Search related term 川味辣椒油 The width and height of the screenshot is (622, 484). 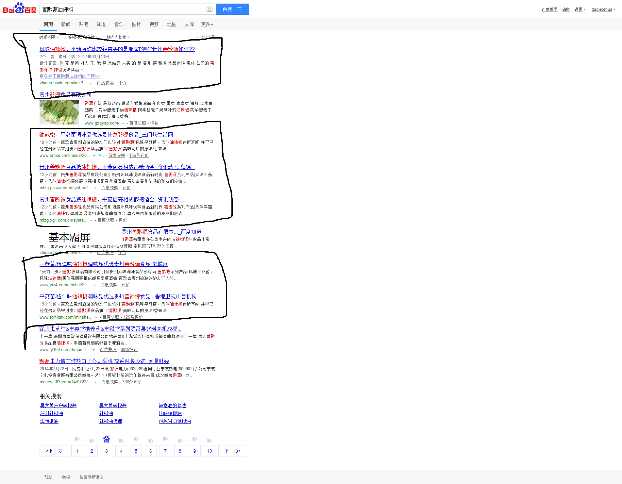[170, 413]
